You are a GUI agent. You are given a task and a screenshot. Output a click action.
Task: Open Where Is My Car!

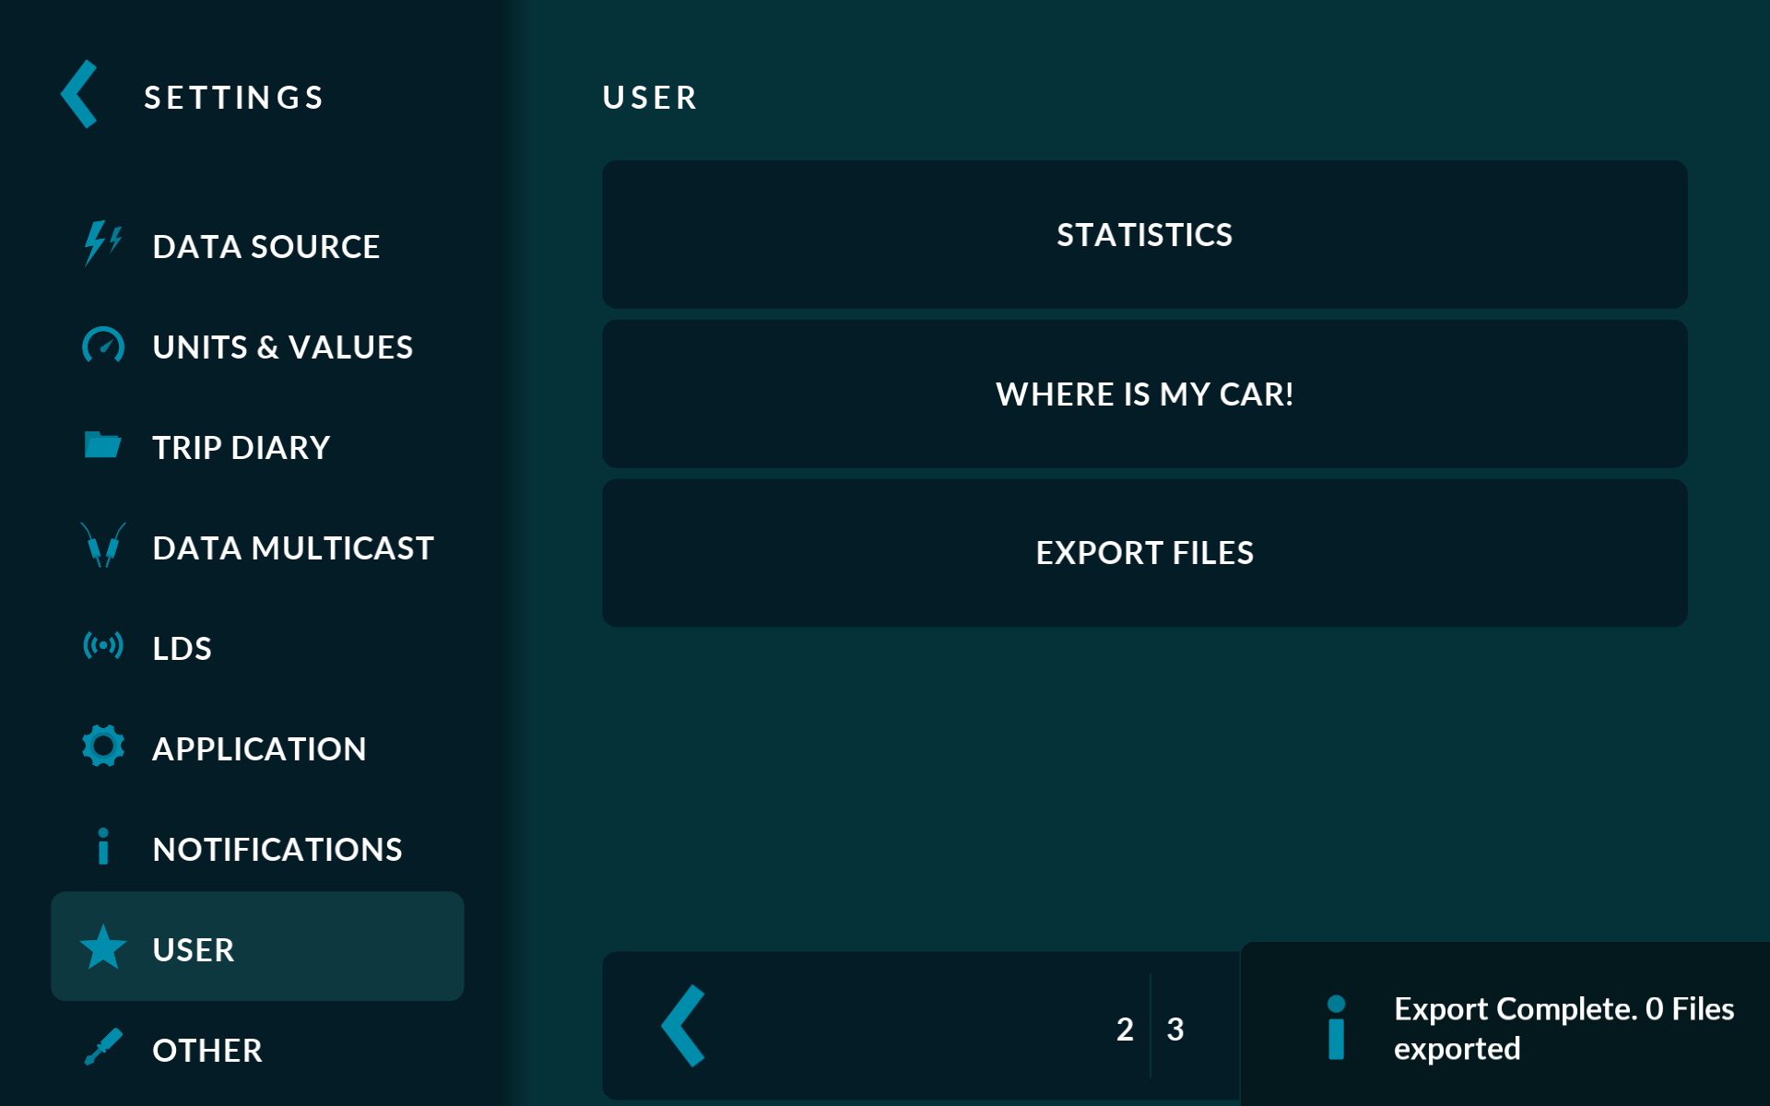coord(1144,394)
